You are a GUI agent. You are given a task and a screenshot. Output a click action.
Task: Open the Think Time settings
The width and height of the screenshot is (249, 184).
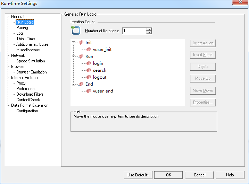tap(26, 39)
